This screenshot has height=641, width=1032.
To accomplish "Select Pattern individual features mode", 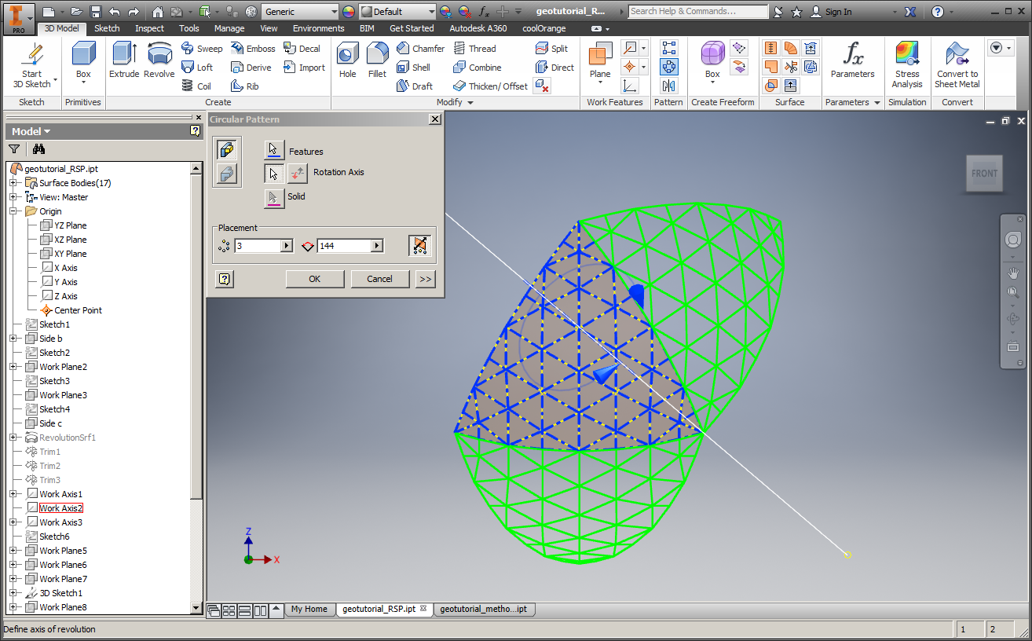I will pyautogui.click(x=227, y=149).
